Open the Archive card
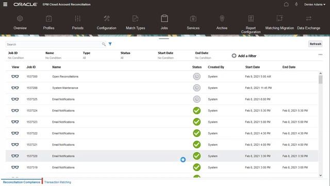330x186 pixels. tap(222, 23)
